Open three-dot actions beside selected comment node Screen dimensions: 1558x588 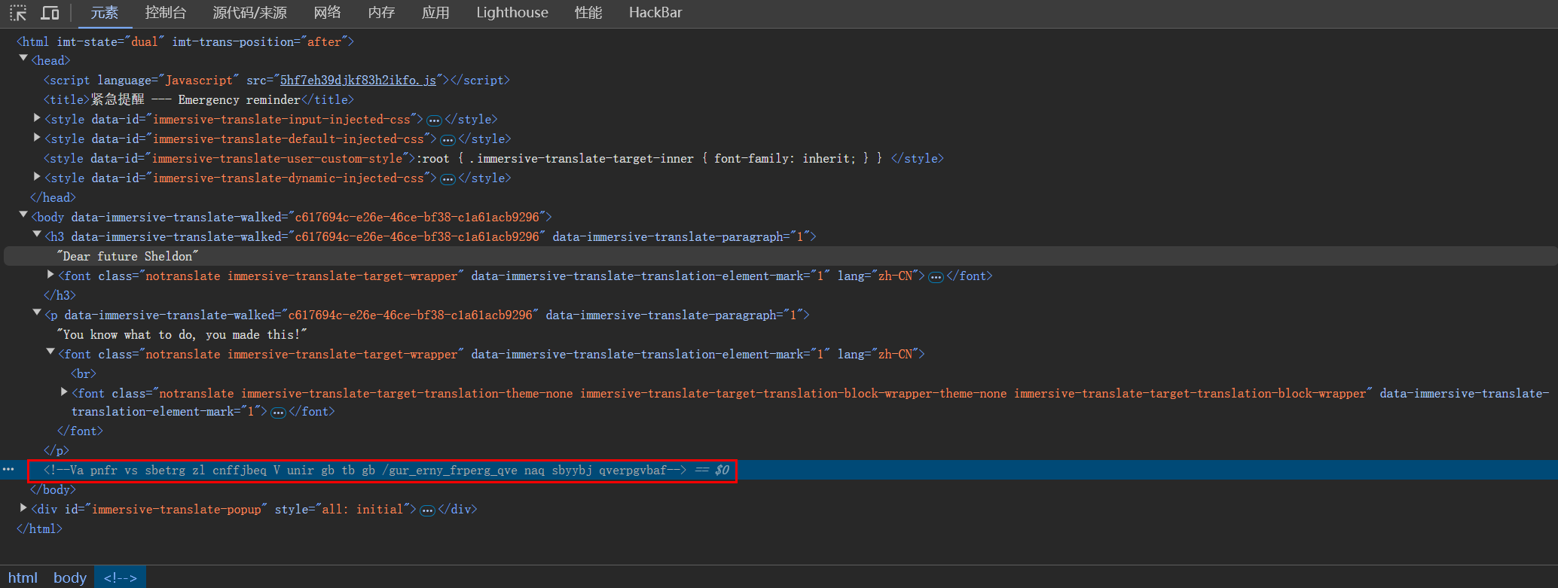point(8,470)
